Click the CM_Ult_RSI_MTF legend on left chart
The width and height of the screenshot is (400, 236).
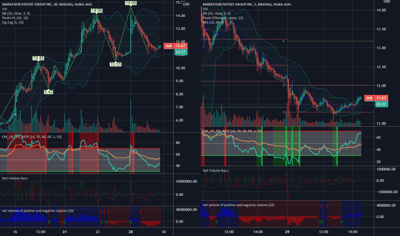click(x=32, y=137)
